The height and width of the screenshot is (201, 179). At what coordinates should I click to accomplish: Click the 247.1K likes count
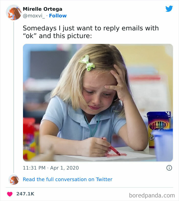point(25,194)
